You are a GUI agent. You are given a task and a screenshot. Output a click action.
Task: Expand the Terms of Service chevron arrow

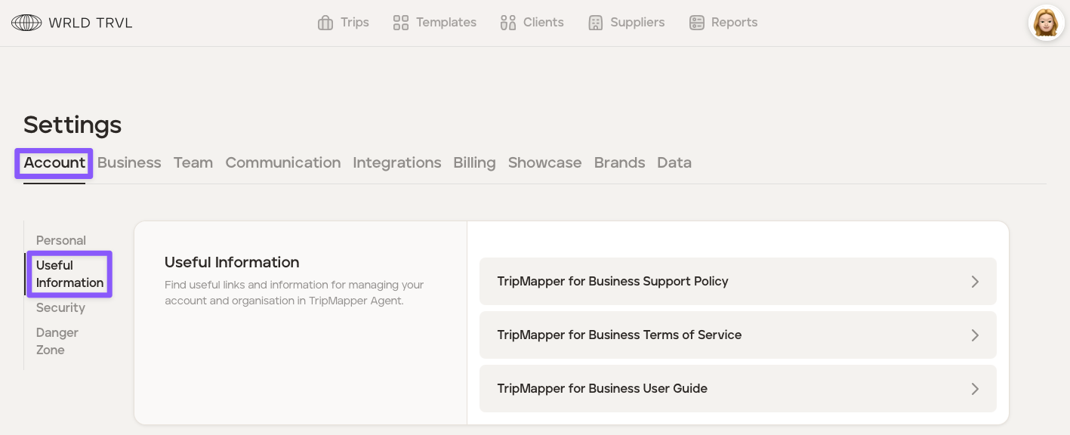975,335
